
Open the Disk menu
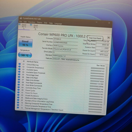(46, 23)
